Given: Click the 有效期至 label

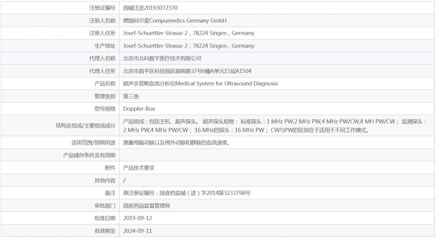Looking at the screenshot, I should 105,231.
